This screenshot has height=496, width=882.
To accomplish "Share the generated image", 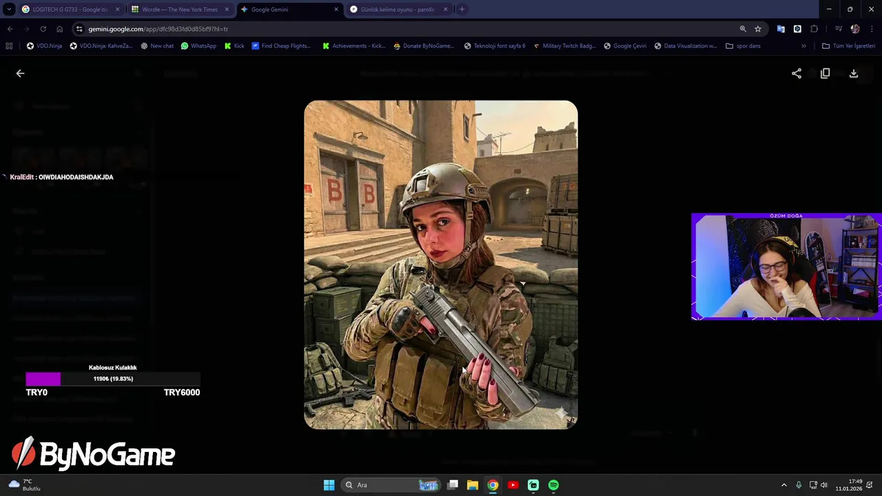I will (x=797, y=73).
